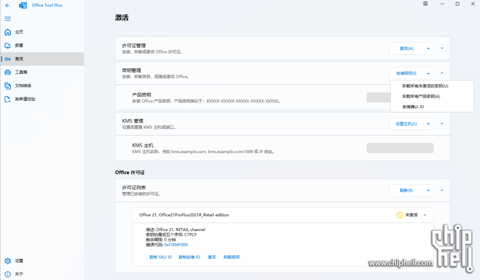Collapse the Office21ProPlus2021R_Retail license details

pos(425,215)
